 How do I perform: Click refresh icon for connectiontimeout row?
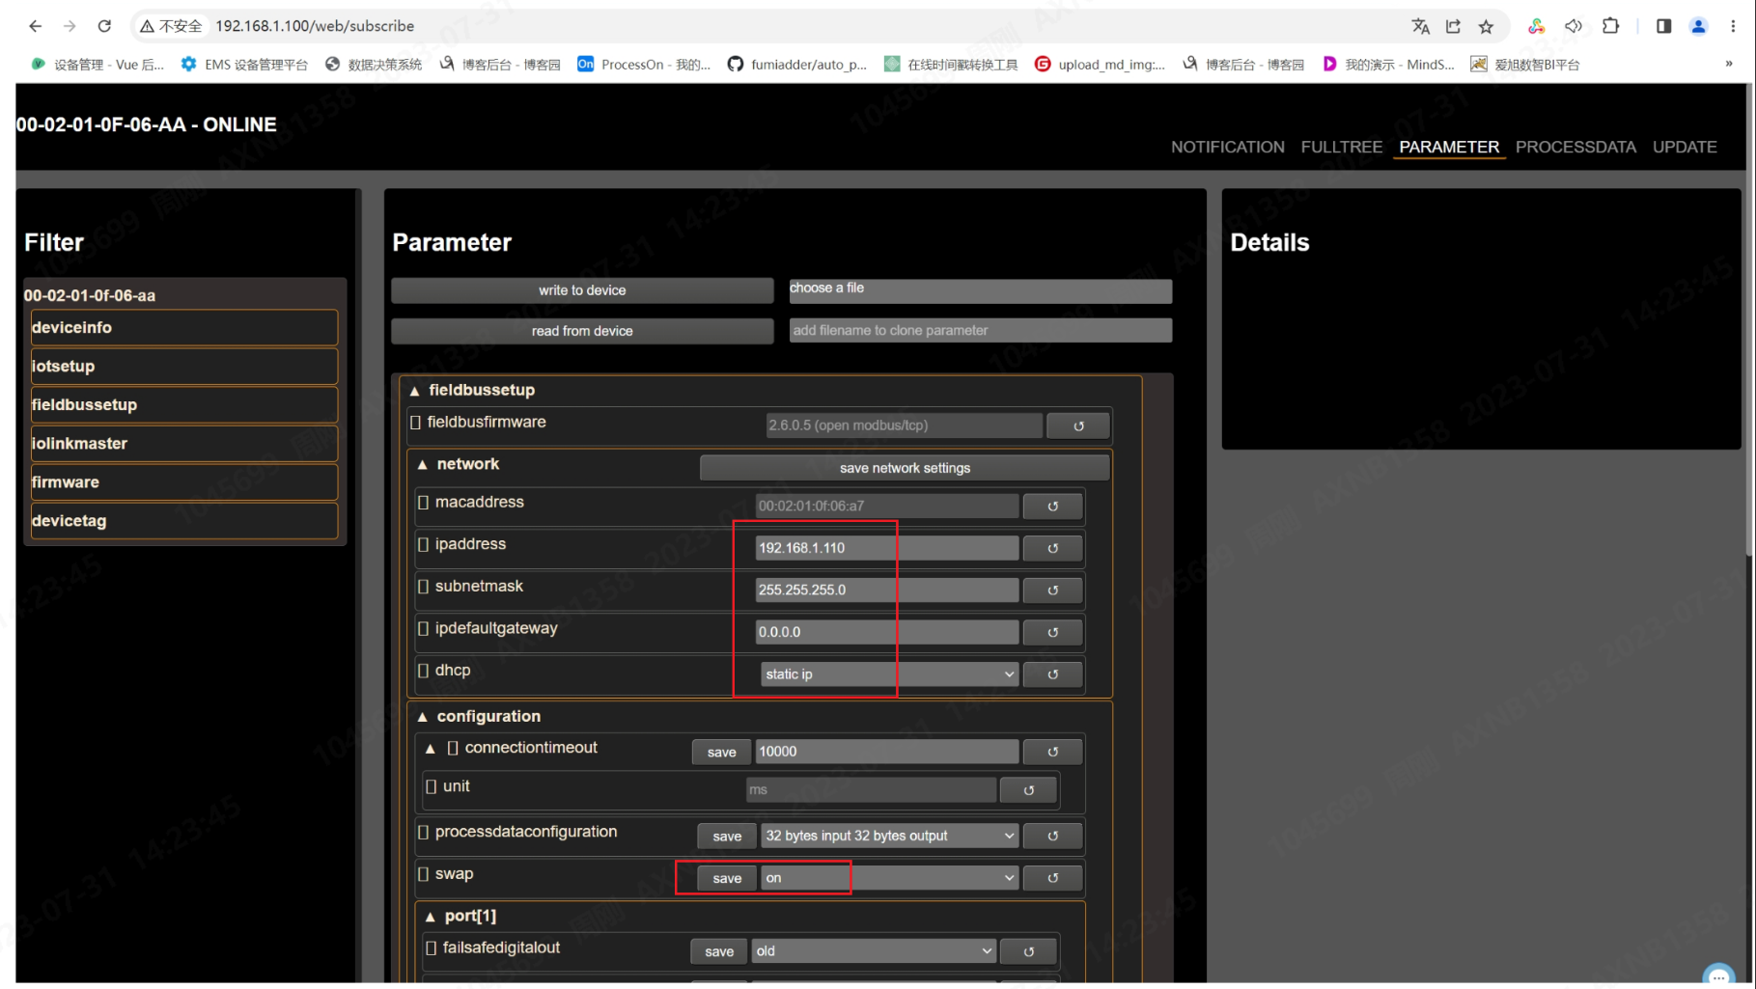[x=1052, y=752]
